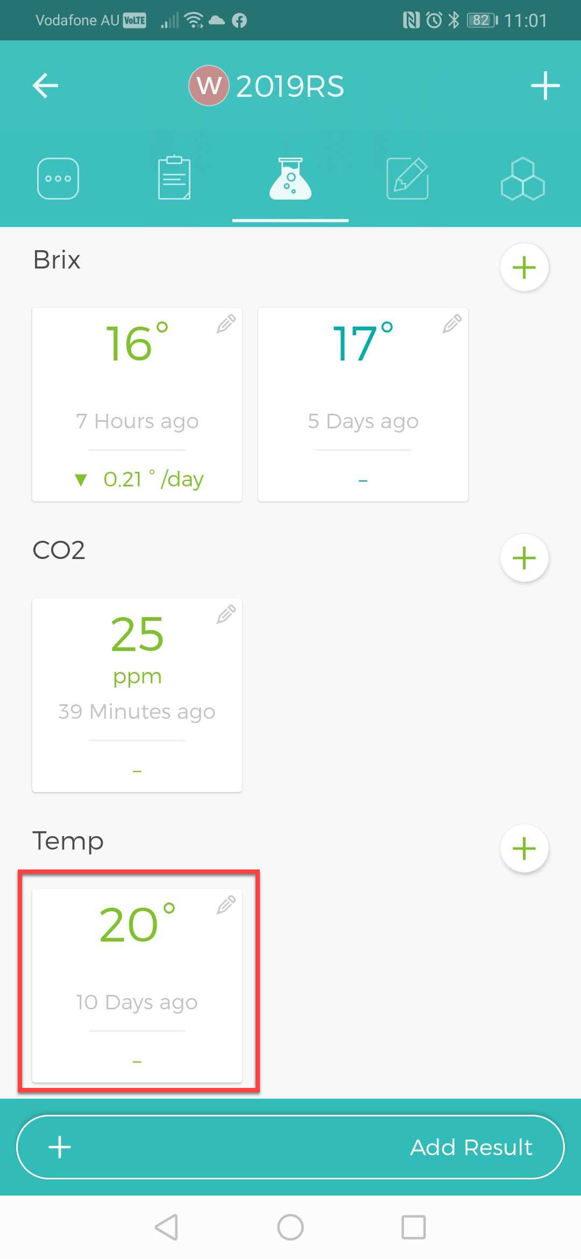Add a new CO2 reading
Screen dimensions: 581x1259
(525, 558)
